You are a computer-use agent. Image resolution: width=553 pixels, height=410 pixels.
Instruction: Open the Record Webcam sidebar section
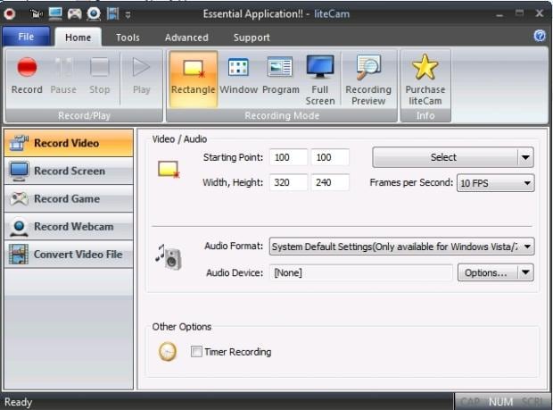coord(69,227)
